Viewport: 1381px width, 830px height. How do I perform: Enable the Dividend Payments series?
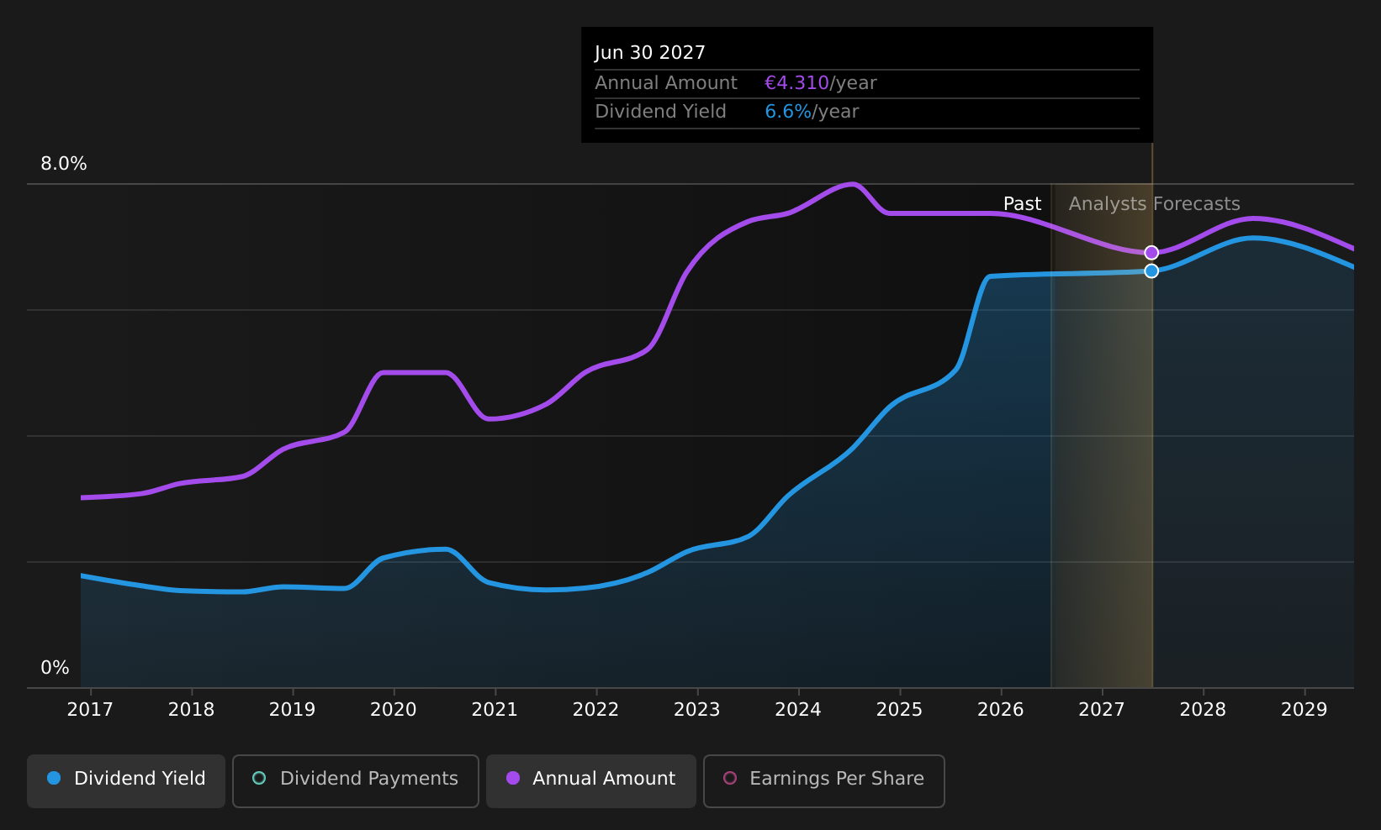coord(356,780)
